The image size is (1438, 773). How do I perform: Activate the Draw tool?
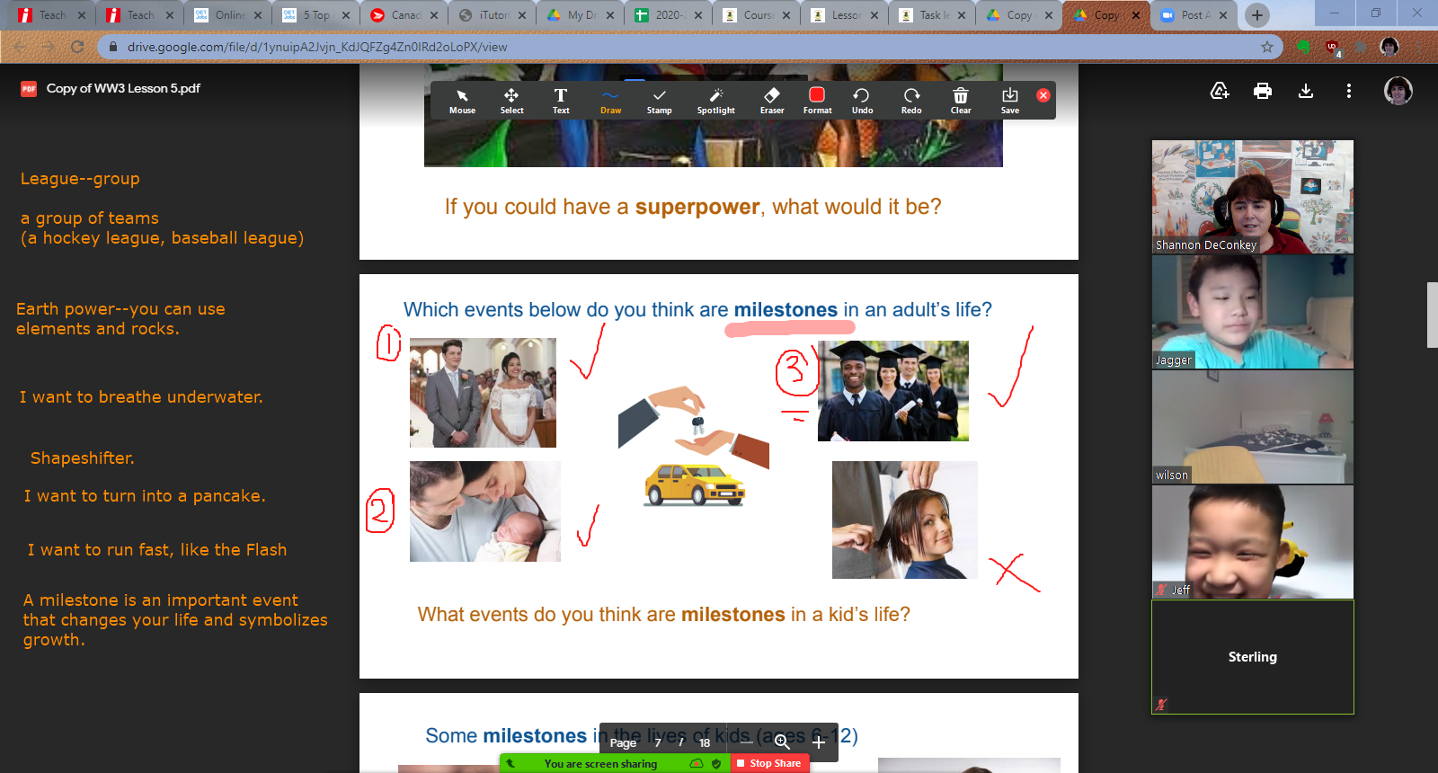[x=610, y=101]
